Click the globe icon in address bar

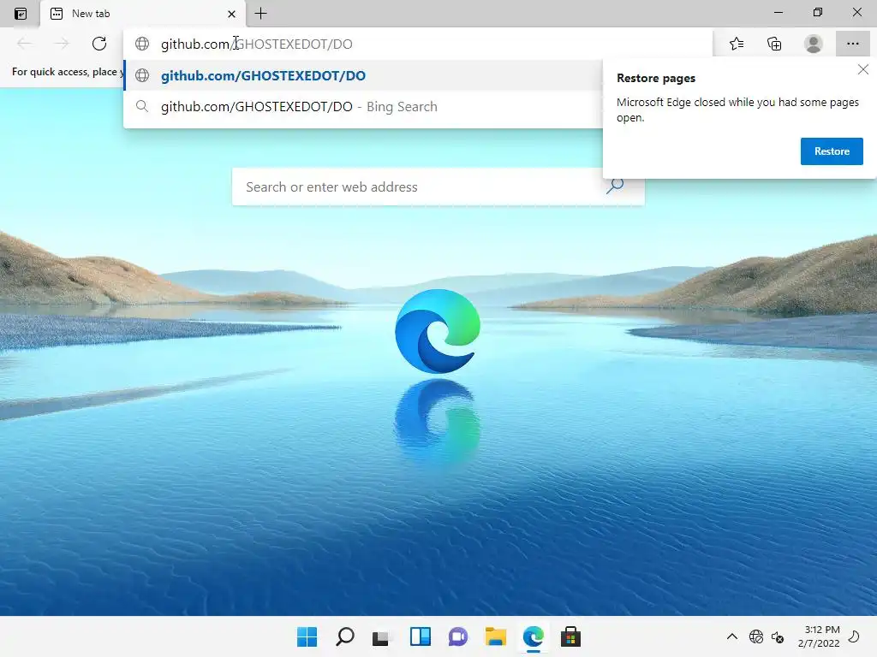142,44
